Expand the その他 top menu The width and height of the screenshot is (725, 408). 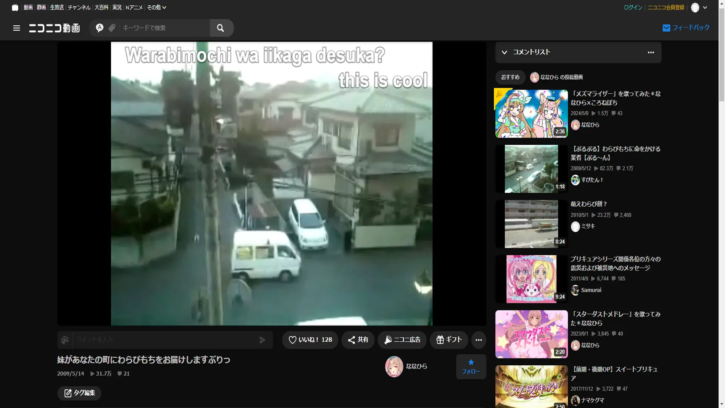(x=156, y=7)
